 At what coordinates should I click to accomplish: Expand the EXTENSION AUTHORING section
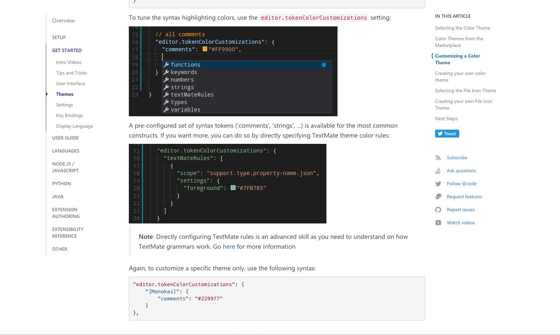[66, 213]
